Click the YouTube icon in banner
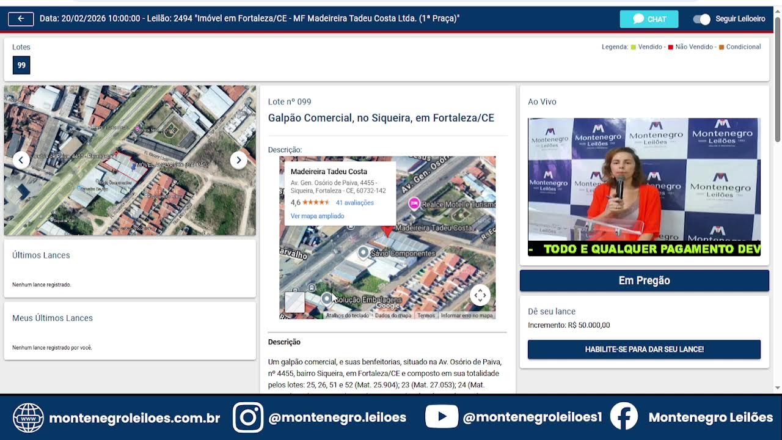This screenshot has height=440, width=782. tap(441, 418)
